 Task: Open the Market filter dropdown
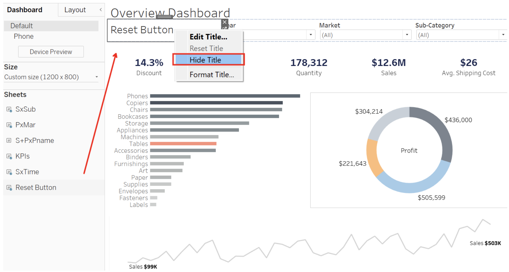point(407,34)
